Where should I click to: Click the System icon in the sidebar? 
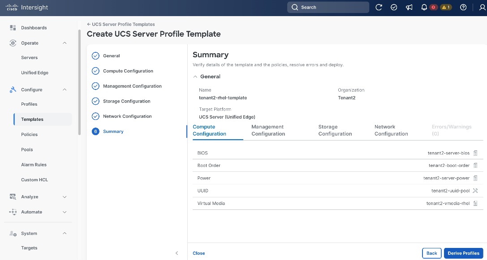point(13,233)
